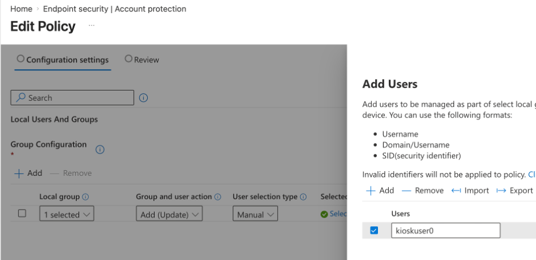Click Export in the Add Users panel

click(514, 191)
